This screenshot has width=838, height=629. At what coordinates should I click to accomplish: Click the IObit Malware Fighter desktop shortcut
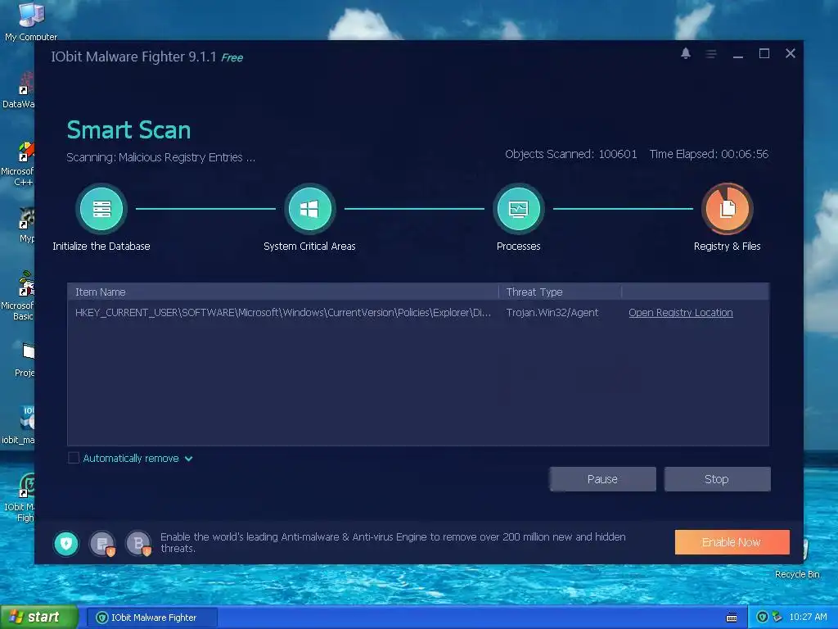click(22, 498)
